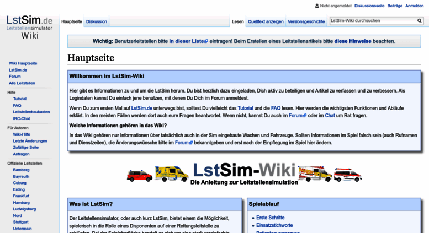Open the Ludwigsburg Leitstelle link
The width and height of the screenshot is (429, 233).
tap(24, 209)
